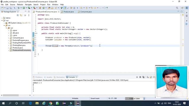Click the Next Annotation icon
189x106 pixels.
[x=82, y=8]
